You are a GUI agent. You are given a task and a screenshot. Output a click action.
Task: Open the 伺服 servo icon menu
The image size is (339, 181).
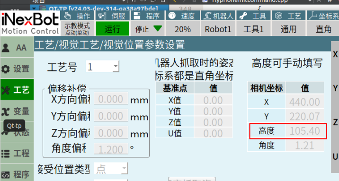tap(112, 16)
